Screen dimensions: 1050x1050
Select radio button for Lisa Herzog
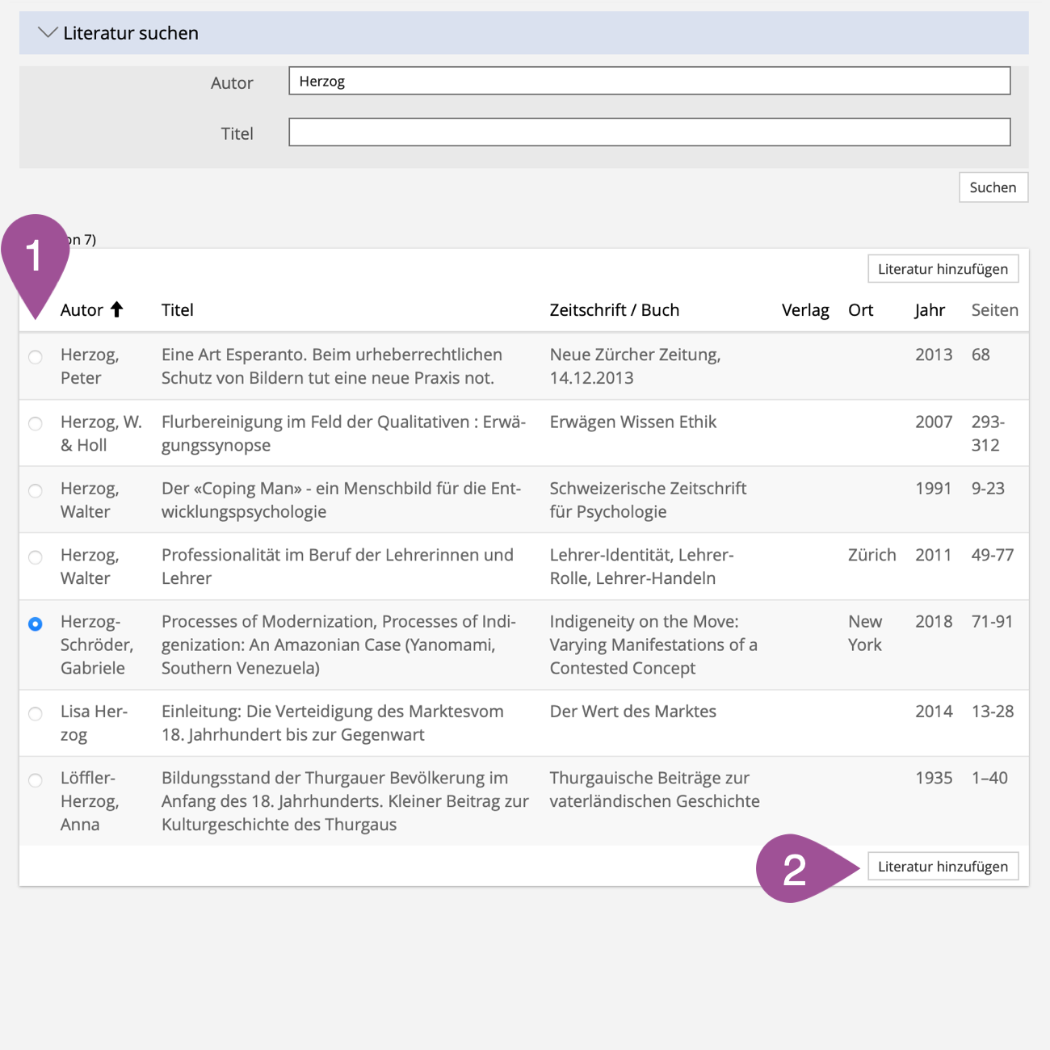(36, 714)
